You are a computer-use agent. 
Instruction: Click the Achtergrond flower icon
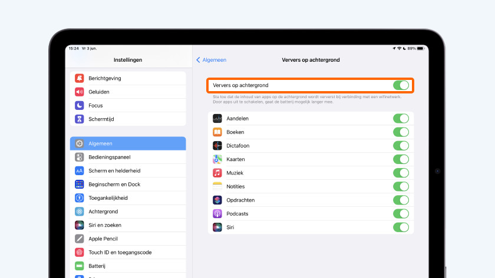(x=79, y=211)
